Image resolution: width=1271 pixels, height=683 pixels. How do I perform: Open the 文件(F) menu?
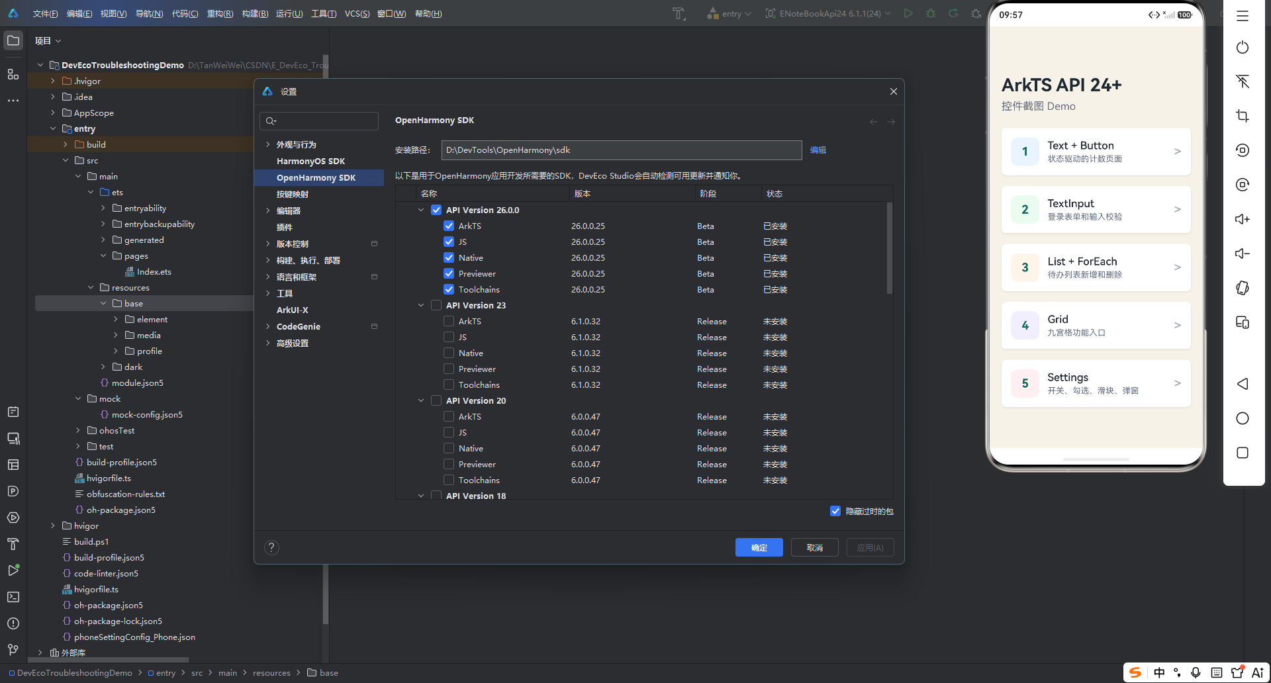click(45, 14)
